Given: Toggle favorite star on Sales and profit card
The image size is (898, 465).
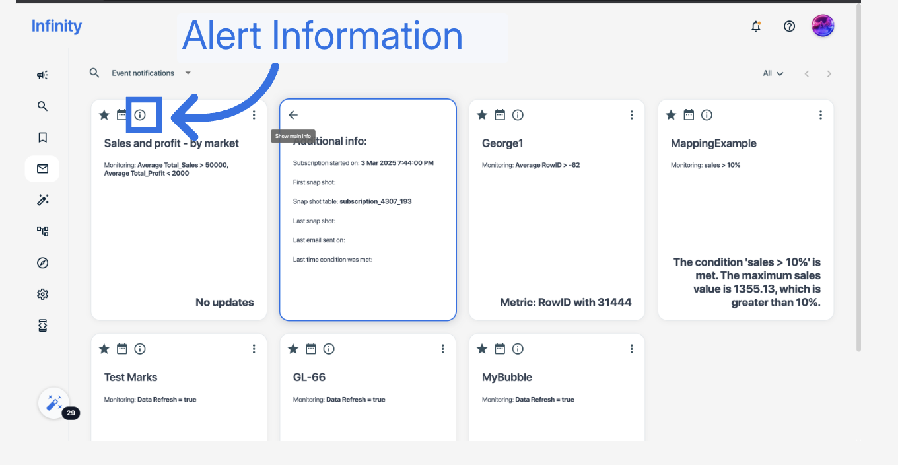Looking at the screenshot, I should 104,115.
